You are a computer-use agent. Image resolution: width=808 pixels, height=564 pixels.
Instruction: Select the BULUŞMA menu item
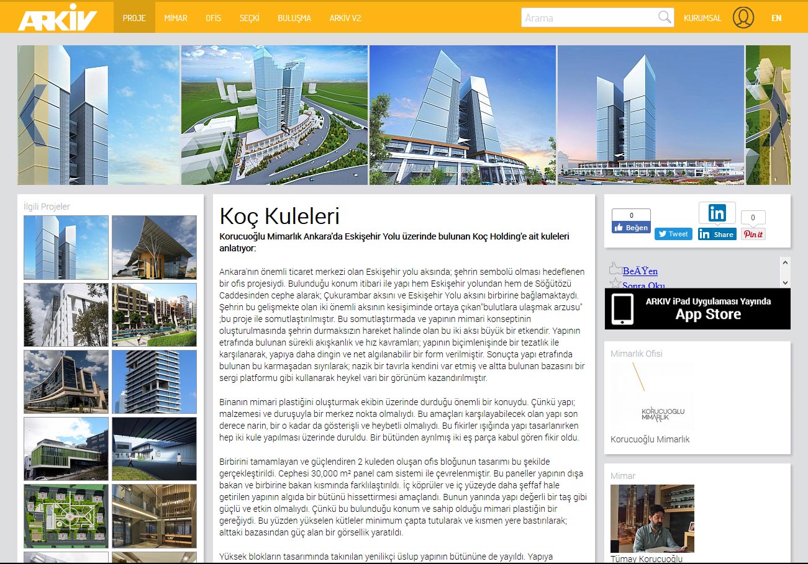pyautogui.click(x=294, y=18)
